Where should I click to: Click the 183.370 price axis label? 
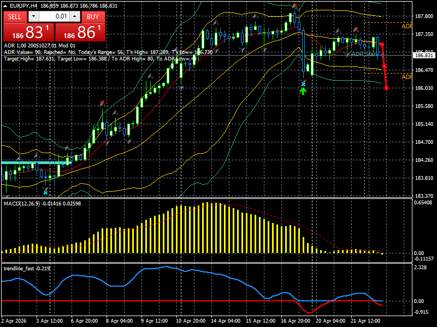point(424,196)
